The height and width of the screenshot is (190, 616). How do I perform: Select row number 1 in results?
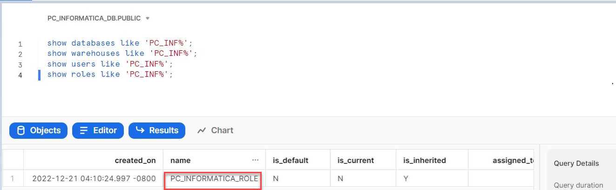point(13,178)
